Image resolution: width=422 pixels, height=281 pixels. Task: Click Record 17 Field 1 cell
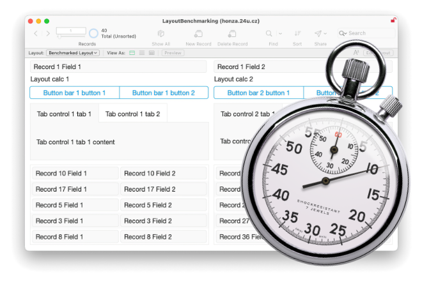coord(75,189)
